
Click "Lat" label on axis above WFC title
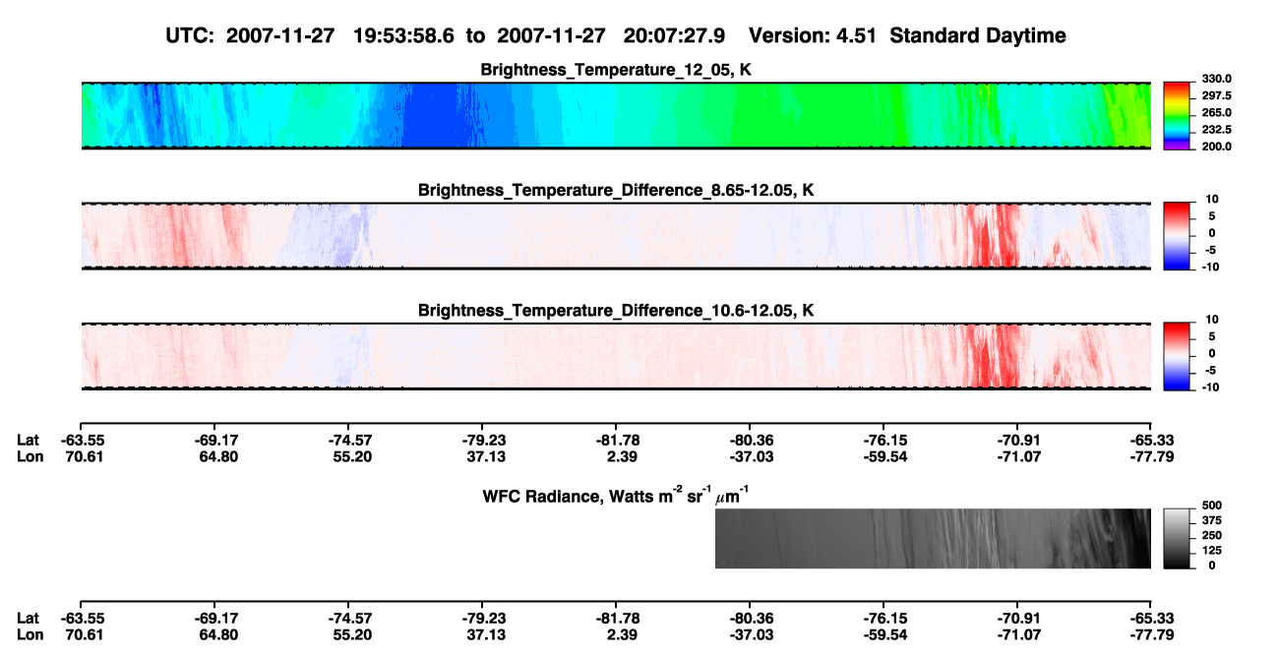click(28, 440)
